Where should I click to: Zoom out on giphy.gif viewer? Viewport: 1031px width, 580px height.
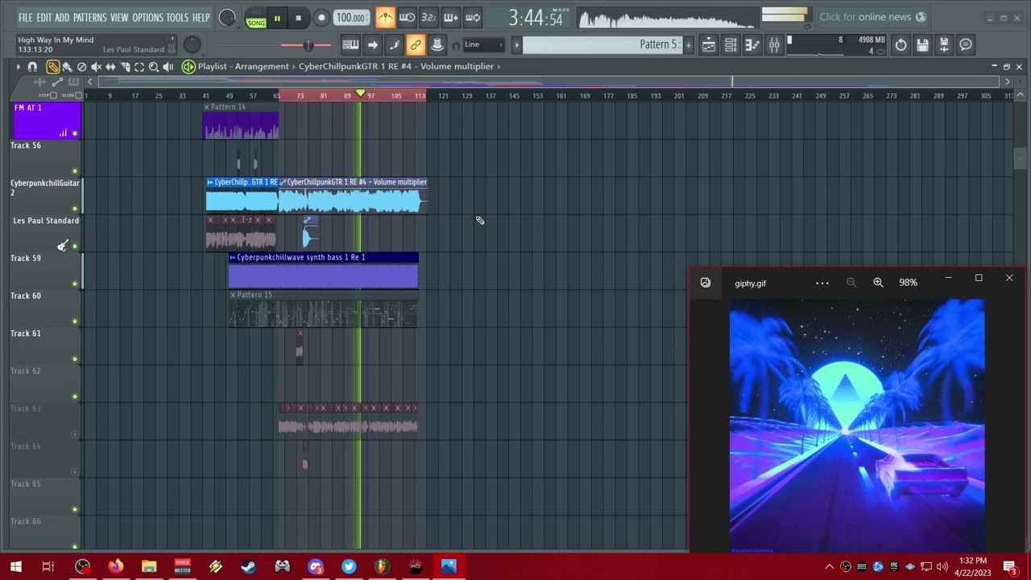pyautogui.click(x=851, y=283)
